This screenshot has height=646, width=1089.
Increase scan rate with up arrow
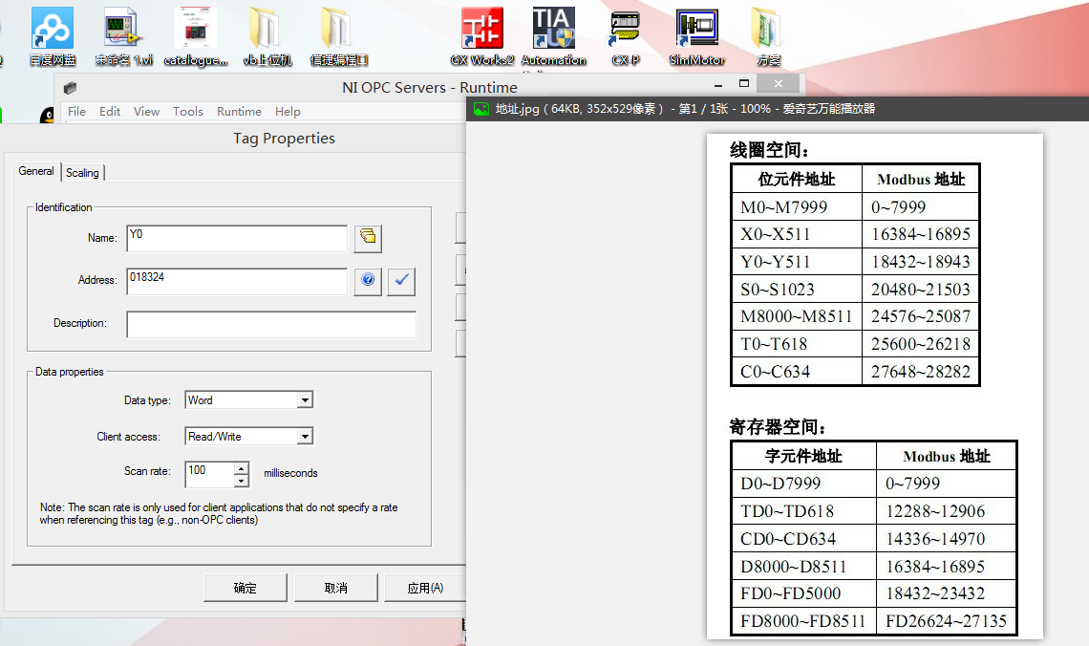click(242, 468)
